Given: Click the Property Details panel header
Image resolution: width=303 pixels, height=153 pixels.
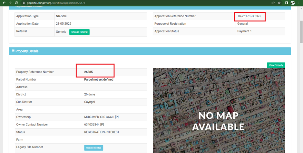Looking at the screenshot, I should tap(150, 51).
